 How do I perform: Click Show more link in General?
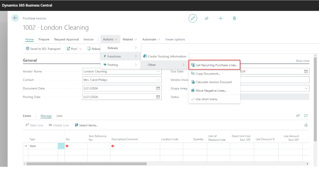coord(302,61)
